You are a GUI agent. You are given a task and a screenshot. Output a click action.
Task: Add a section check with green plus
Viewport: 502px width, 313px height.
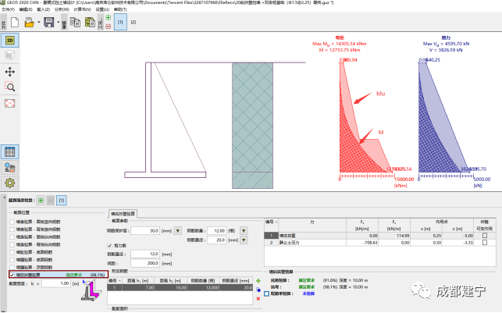point(41,201)
